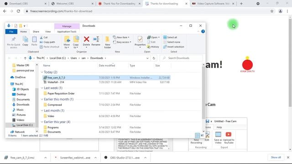Open Desktop in navigation pane
Screen dimensions: 292x164
[x=21, y=94]
